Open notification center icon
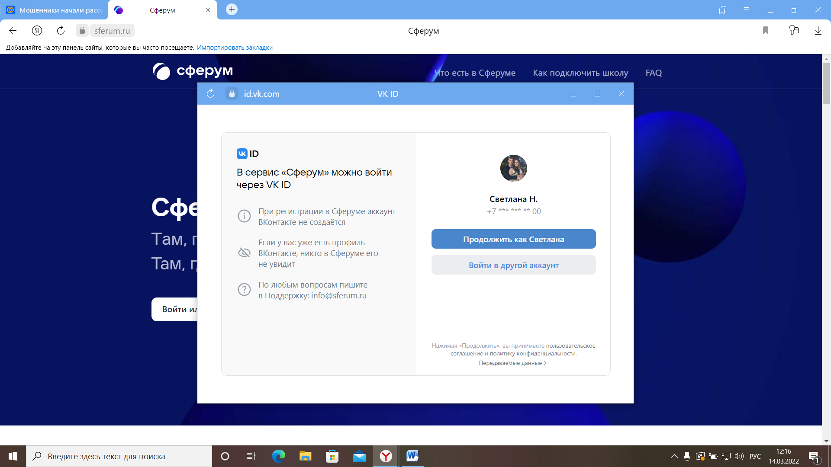This screenshot has width=831, height=467. coord(814,457)
